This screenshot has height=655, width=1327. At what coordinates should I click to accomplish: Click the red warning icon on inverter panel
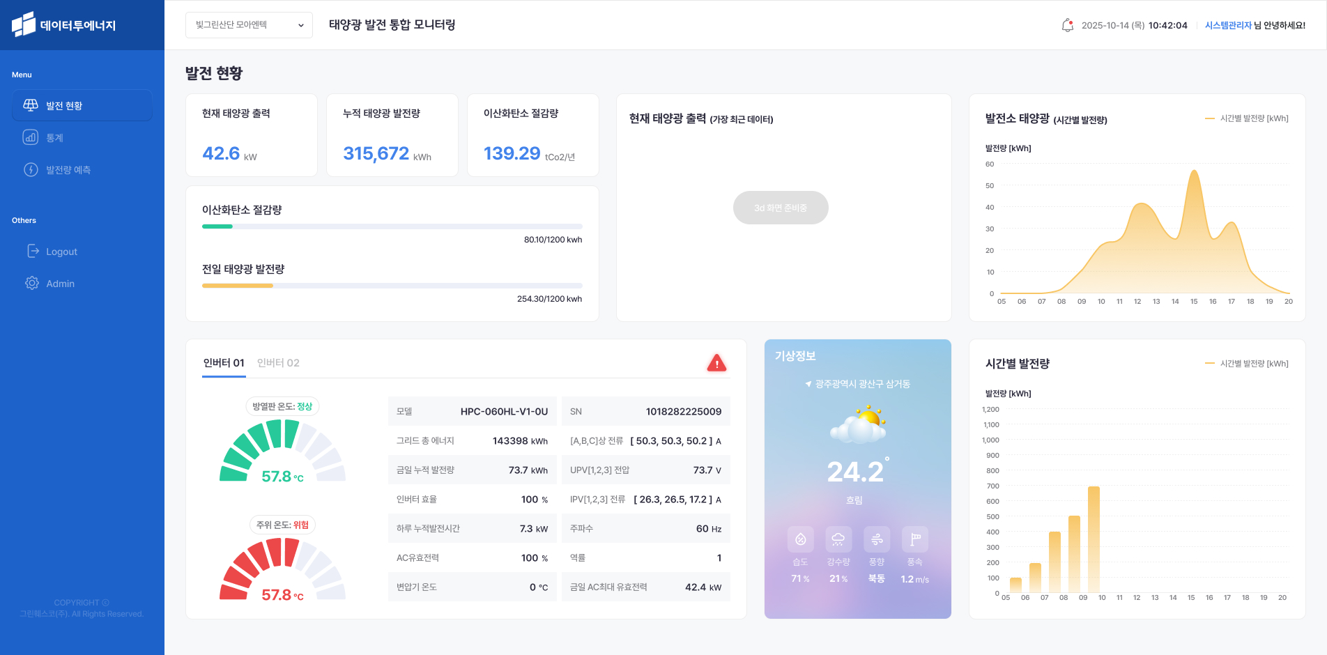(716, 362)
